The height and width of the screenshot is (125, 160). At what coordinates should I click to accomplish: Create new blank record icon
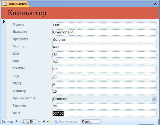tap(48, 121)
